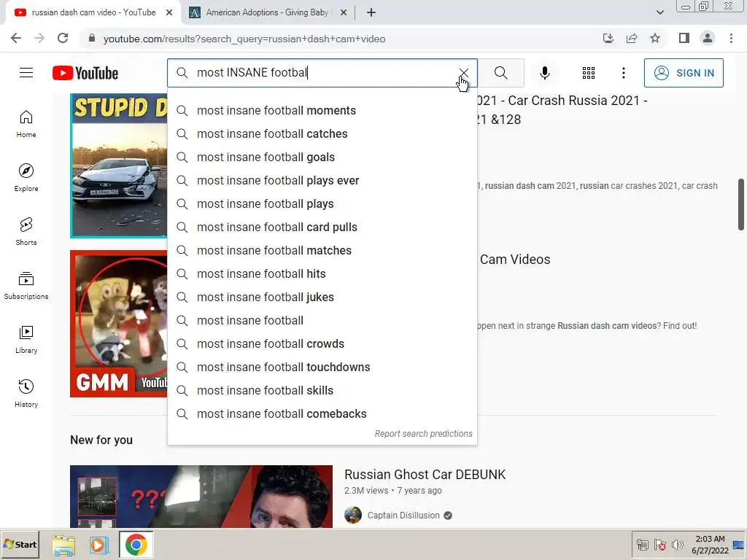Submit the search with the magnifier button

click(500, 73)
